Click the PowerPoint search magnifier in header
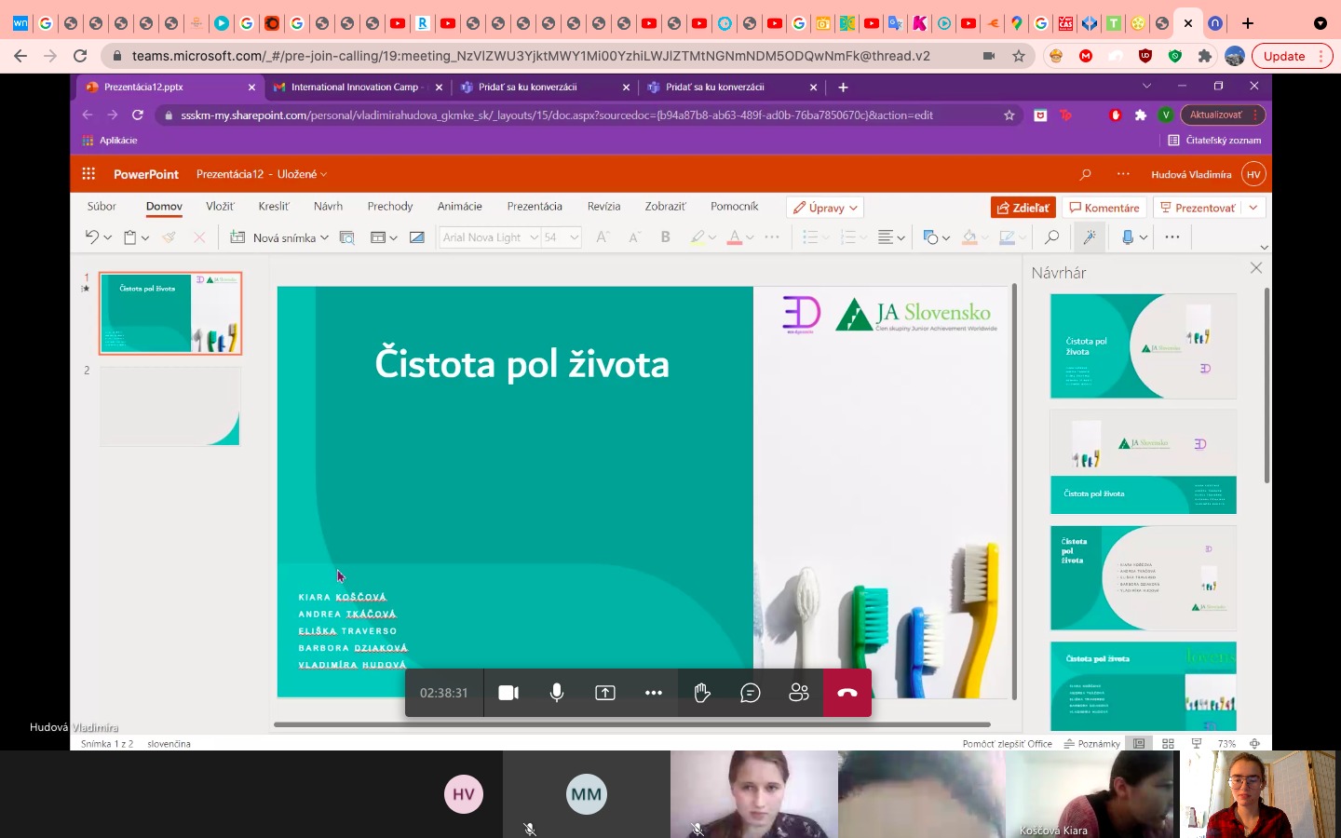 (x=1085, y=174)
